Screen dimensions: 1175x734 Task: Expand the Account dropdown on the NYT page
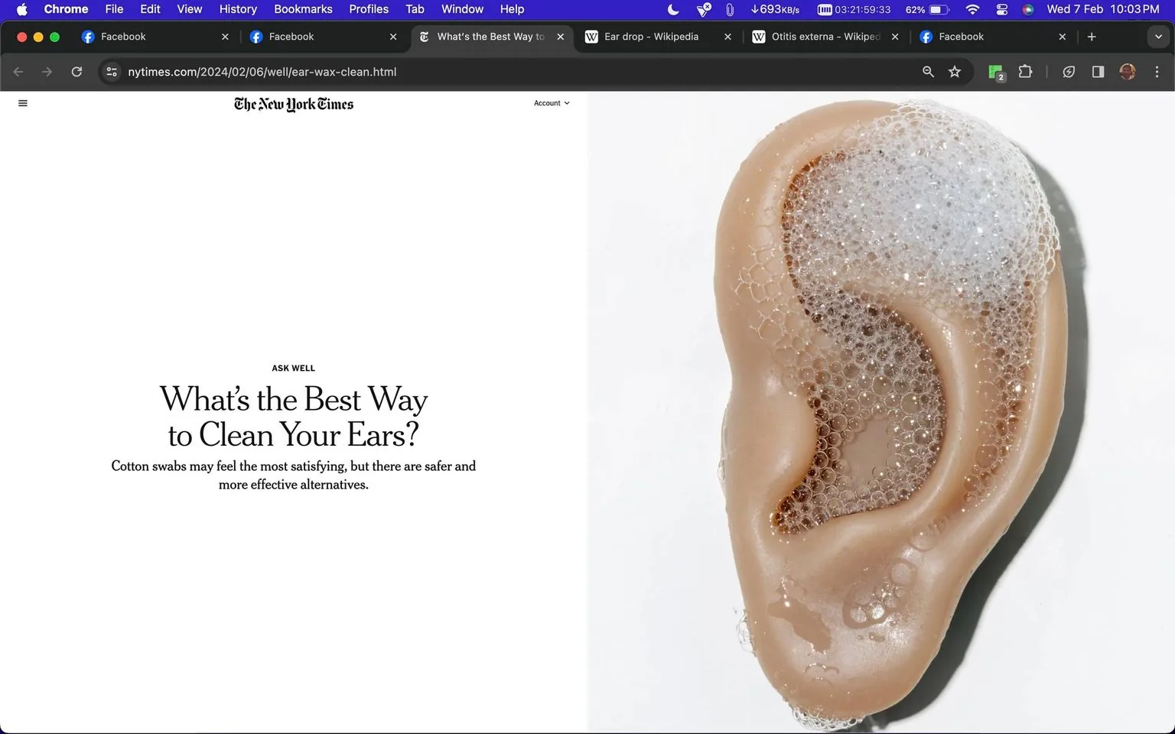[551, 102]
